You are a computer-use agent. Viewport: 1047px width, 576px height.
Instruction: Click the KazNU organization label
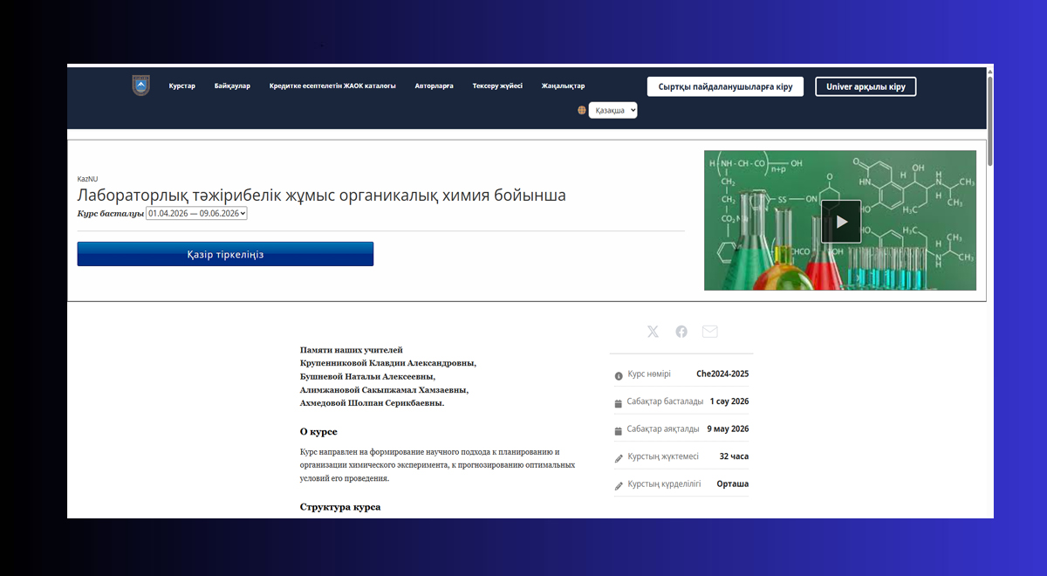[x=87, y=178]
